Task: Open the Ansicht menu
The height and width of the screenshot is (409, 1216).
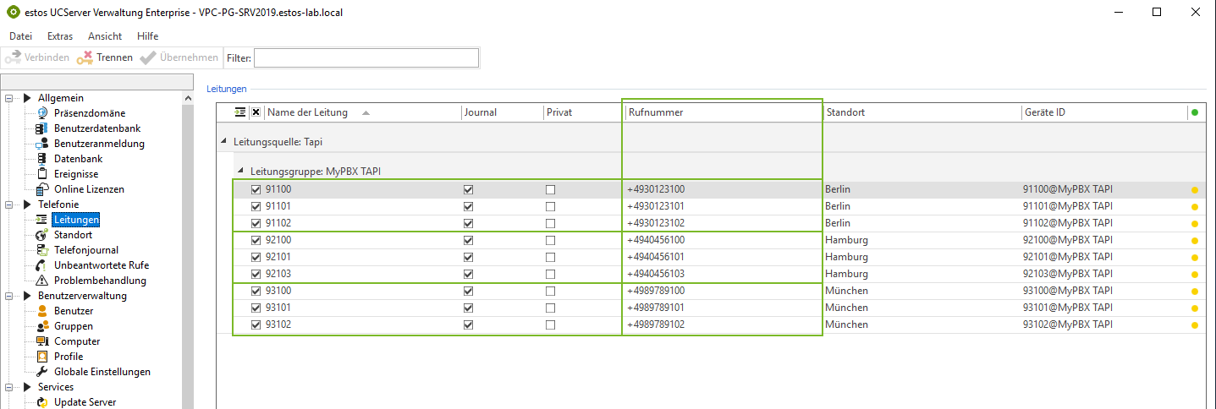Action: point(105,36)
